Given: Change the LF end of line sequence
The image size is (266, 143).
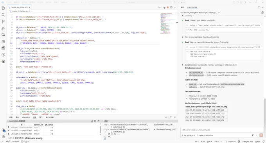Looking at the screenshot, I should 221,141.
